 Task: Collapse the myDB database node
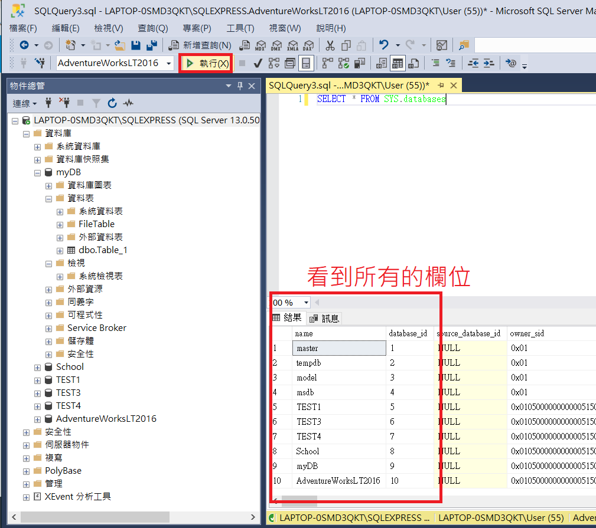tap(37, 173)
